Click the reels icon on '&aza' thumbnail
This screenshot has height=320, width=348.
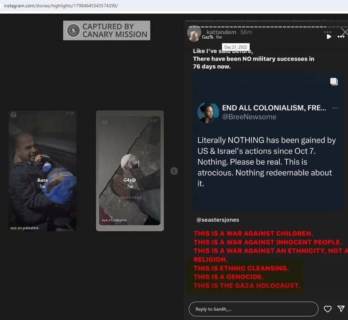pyautogui.click(x=13, y=115)
